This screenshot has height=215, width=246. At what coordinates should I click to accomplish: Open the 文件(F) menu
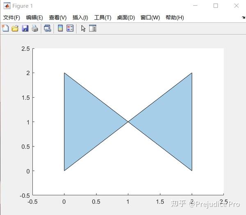pos(11,17)
